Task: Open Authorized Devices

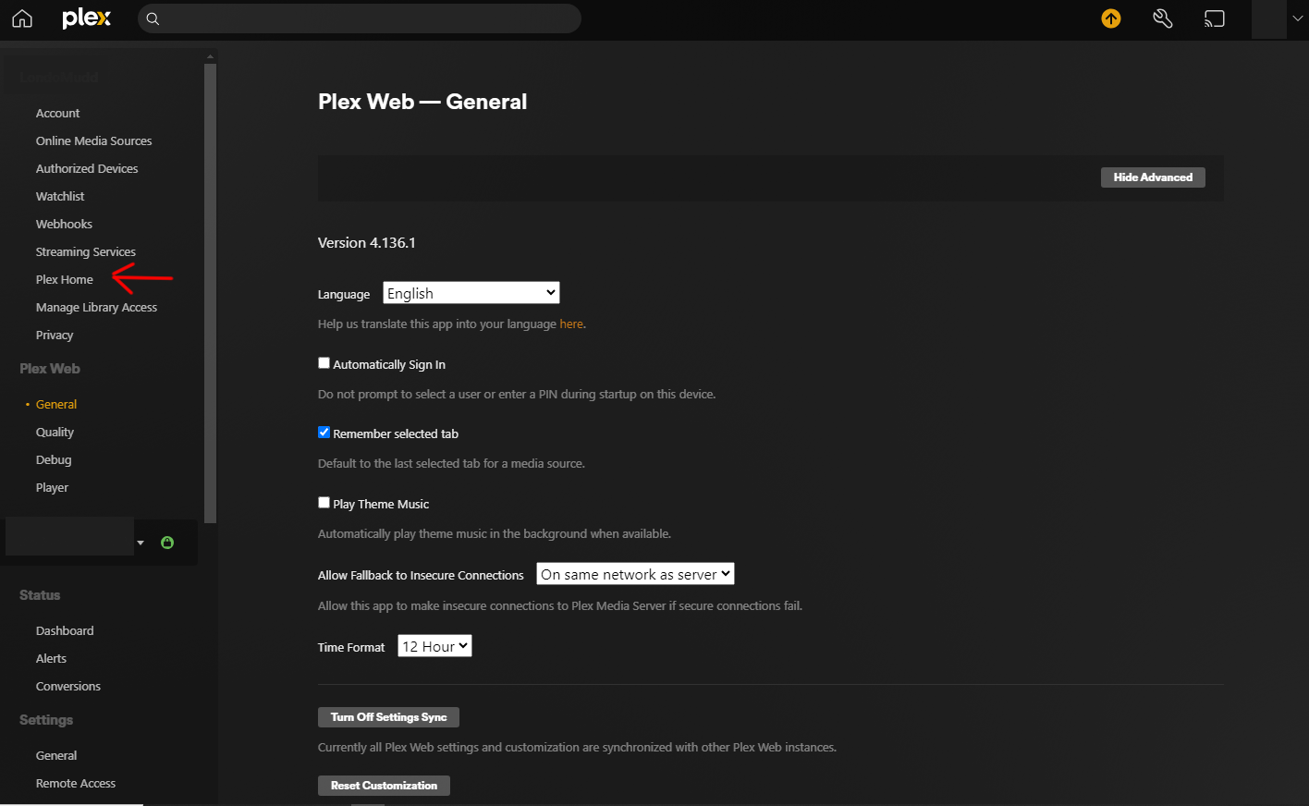Action: [87, 168]
